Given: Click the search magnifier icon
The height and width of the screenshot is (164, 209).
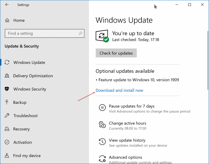Looking at the screenshot, I should coord(80,33).
